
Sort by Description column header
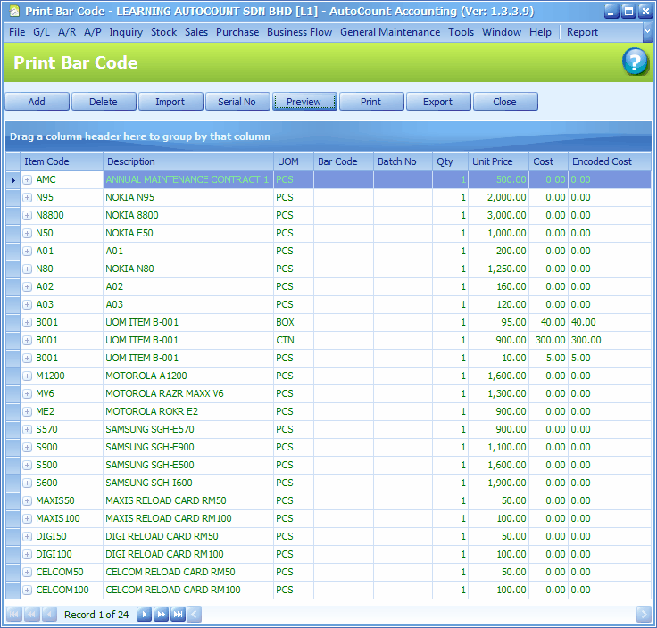(188, 161)
